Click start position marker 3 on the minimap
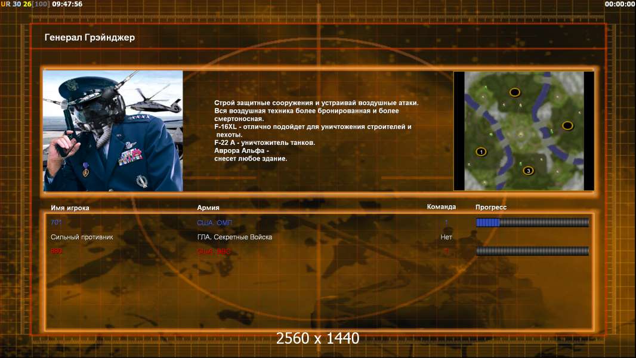 (x=528, y=171)
